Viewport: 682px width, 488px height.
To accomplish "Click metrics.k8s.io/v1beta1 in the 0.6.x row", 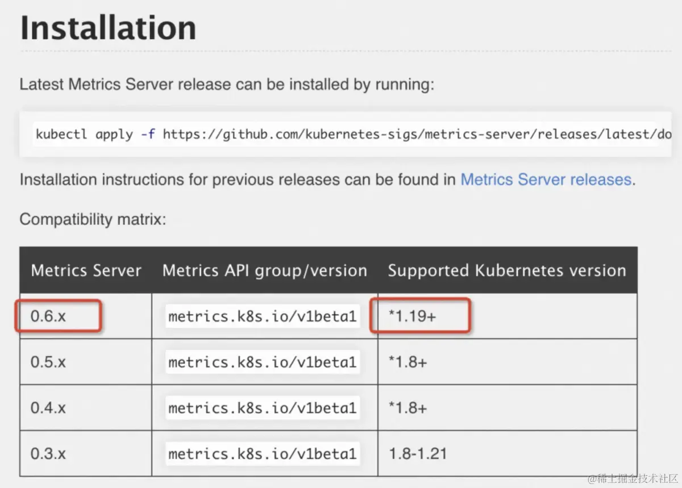I will (x=263, y=316).
